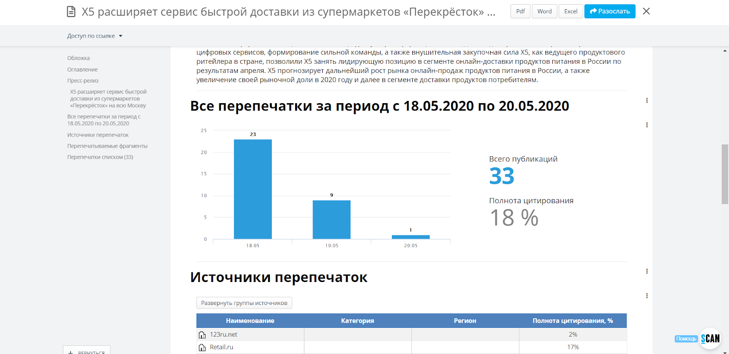Screen dimensions: 729x354
Task: Expand source groups with Развернуть группы источников
Action: coord(244,303)
